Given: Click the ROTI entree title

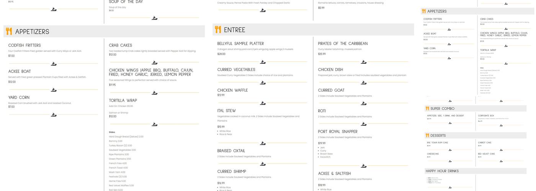Looking at the screenshot, I should pos(322,111).
